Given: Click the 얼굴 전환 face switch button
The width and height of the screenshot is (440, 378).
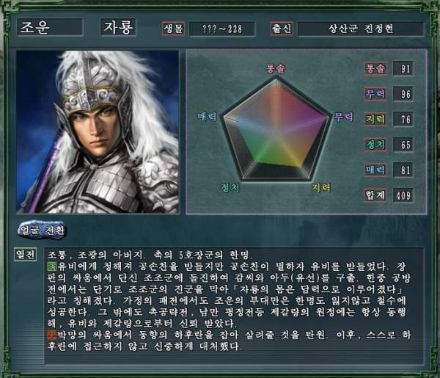Looking at the screenshot, I should click(42, 230).
